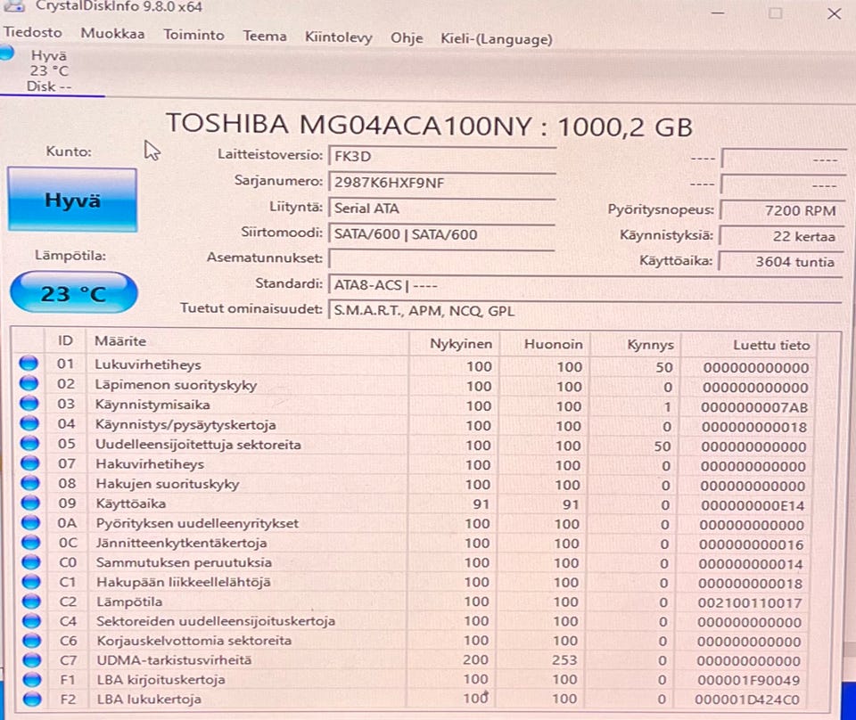The height and width of the screenshot is (720, 856).
Task: Click status icon for LBA lukukertoja row
Action: point(32,699)
